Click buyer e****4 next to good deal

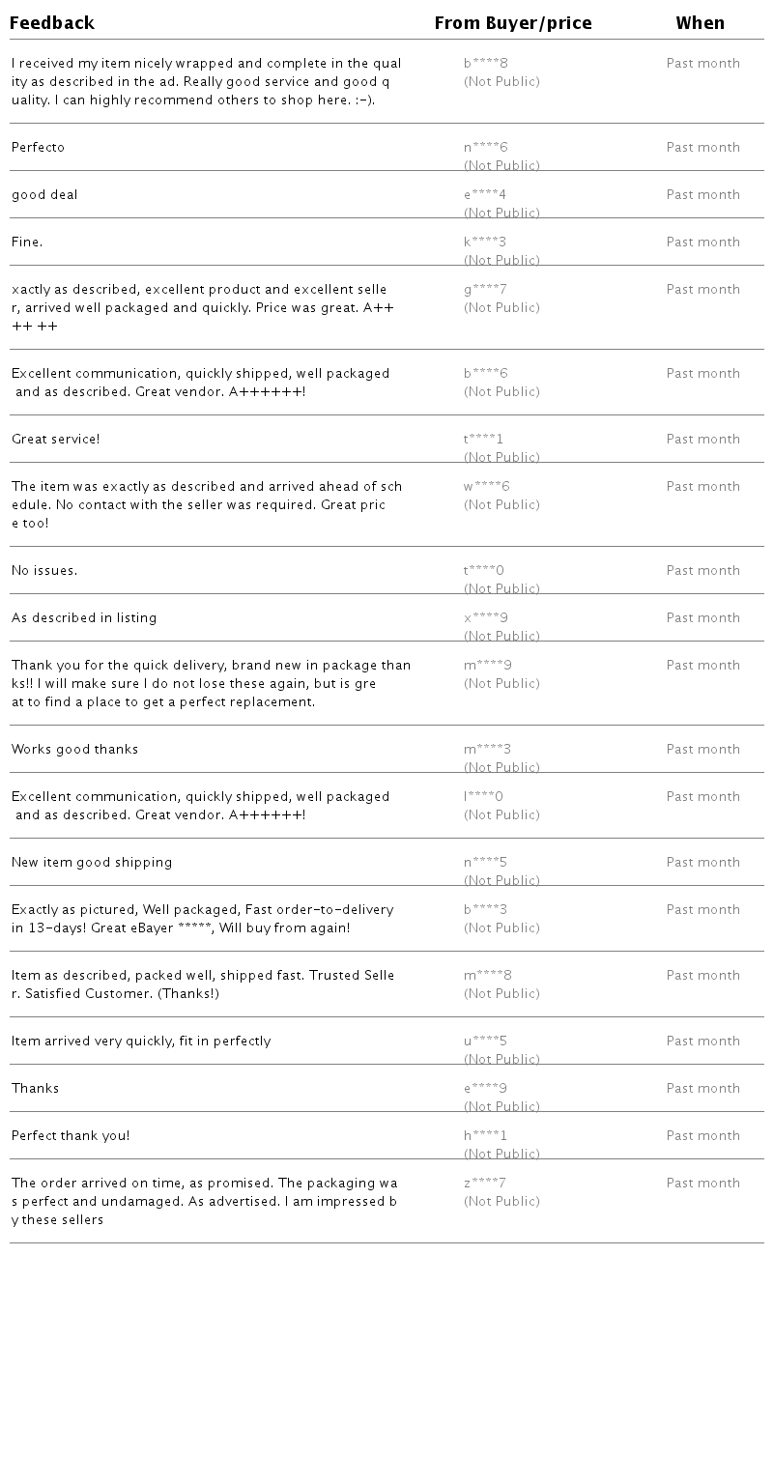[x=484, y=195]
